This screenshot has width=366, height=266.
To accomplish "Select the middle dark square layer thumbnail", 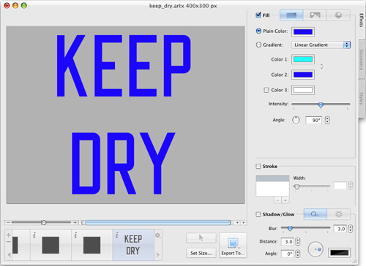I will 92,245.
